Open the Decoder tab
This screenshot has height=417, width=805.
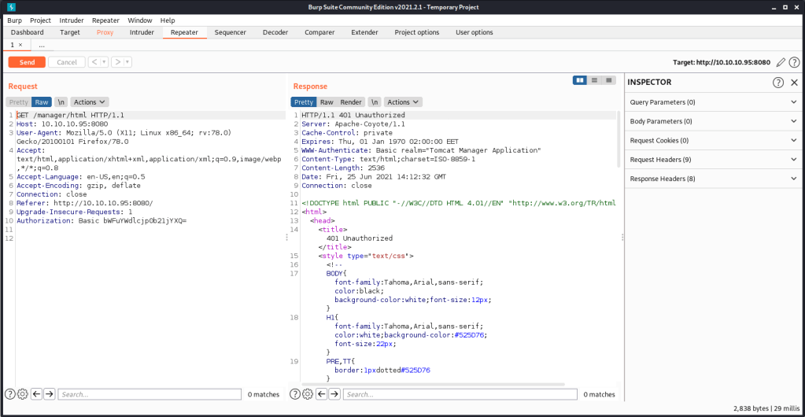[x=275, y=32]
